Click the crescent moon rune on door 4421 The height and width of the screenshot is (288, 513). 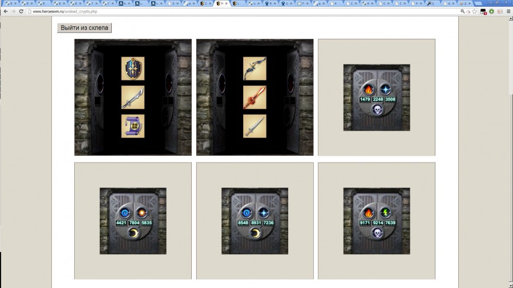tap(134, 233)
